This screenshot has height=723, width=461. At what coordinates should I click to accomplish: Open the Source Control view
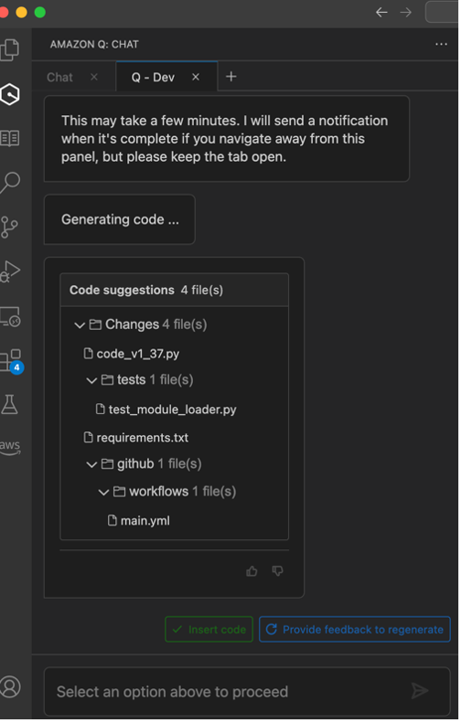tap(9, 227)
